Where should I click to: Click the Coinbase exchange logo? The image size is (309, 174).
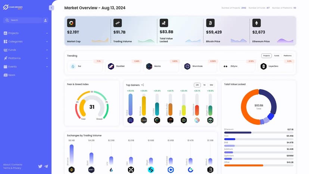(x=171, y=170)
